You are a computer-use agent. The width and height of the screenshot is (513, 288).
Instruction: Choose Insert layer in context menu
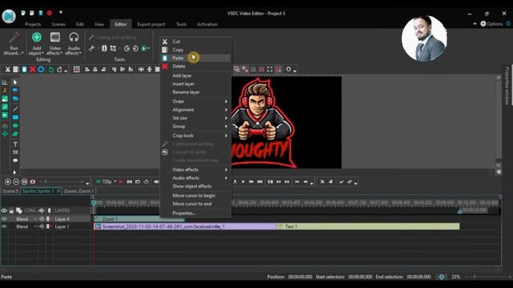pos(196,84)
